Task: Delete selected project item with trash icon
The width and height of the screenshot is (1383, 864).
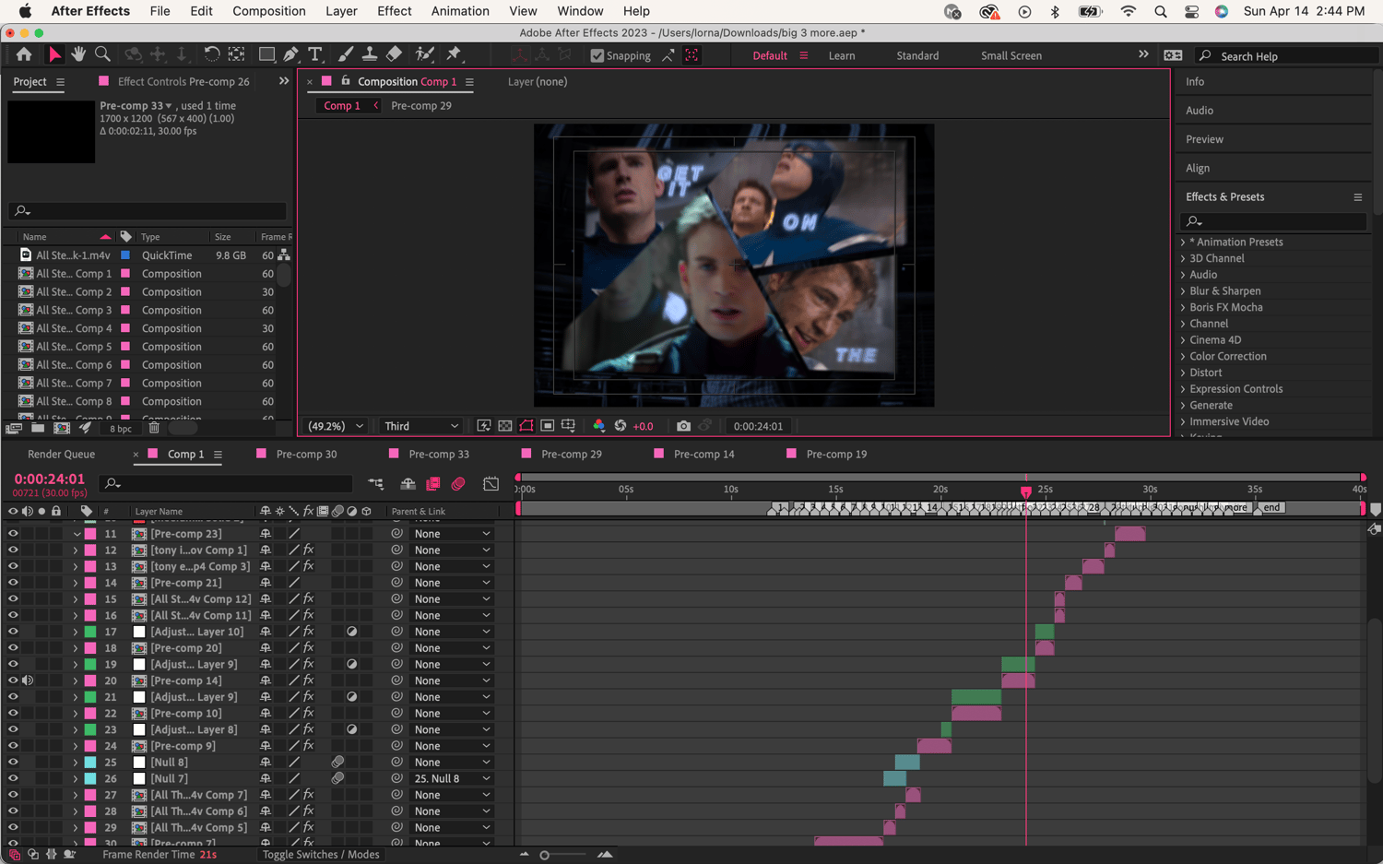Action: click(154, 428)
